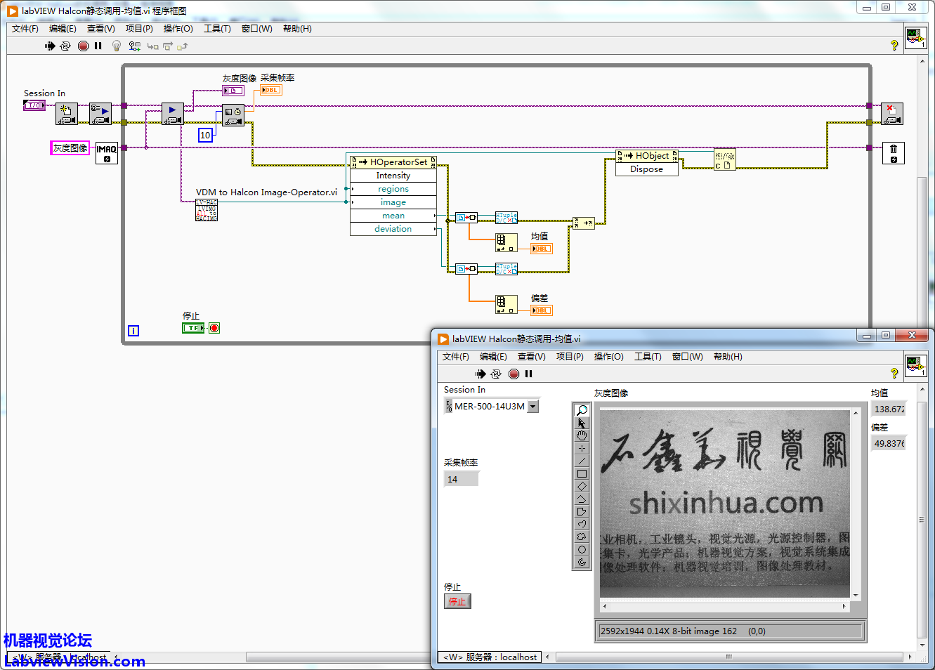Viewport: 935px width, 670px height.
Task: Click the loop stop condition terminal
Action: click(214, 328)
